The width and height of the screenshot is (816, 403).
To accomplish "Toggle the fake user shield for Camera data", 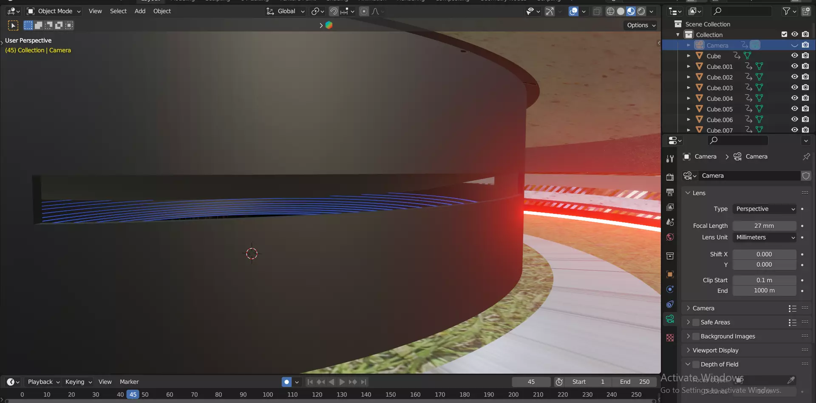I will click(806, 176).
